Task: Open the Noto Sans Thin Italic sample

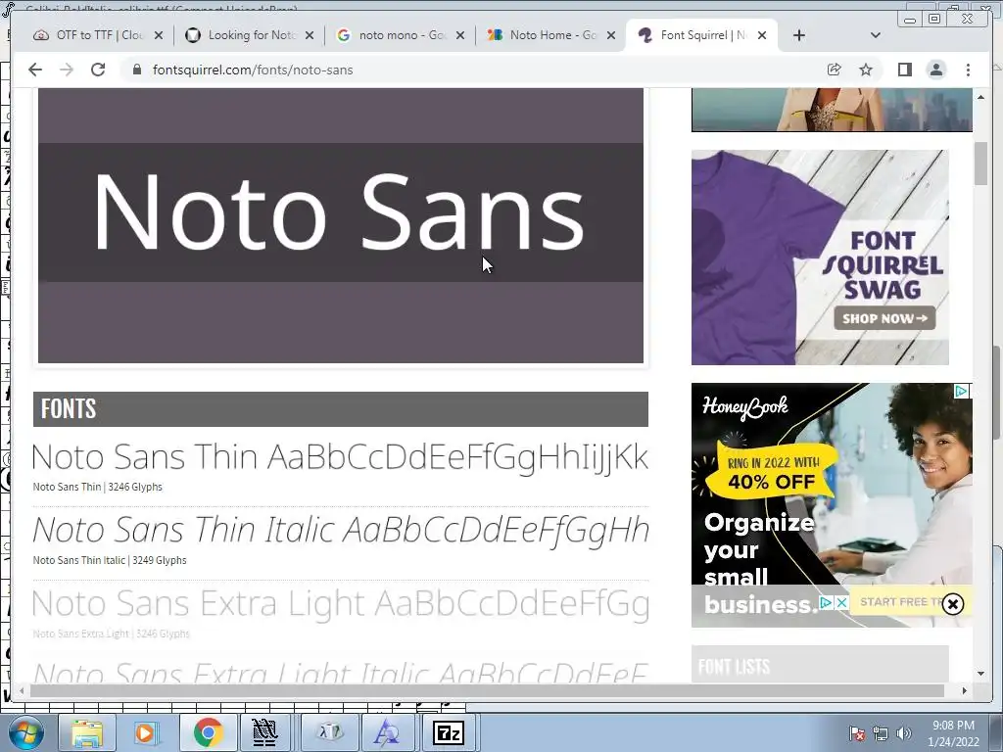Action: coord(341,530)
